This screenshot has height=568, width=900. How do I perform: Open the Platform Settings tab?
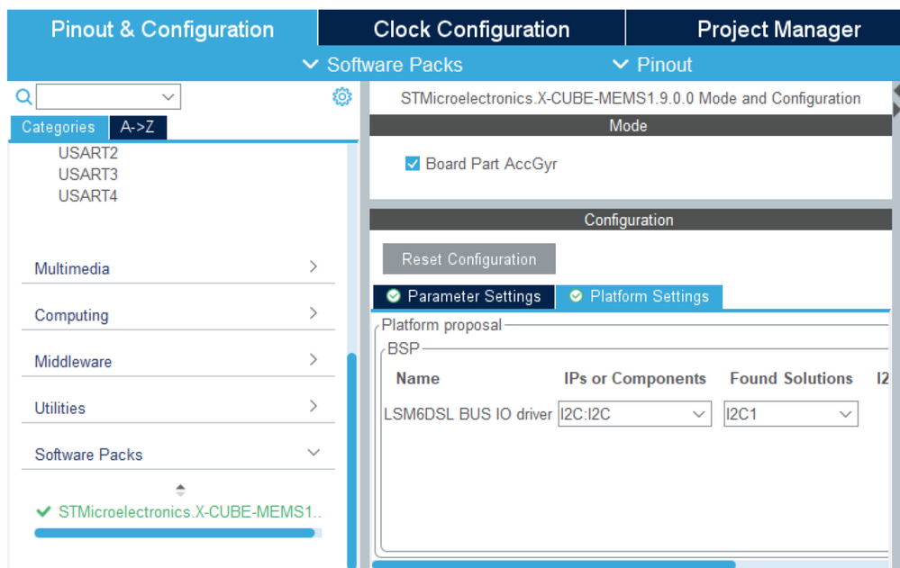click(x=639, y=297)
